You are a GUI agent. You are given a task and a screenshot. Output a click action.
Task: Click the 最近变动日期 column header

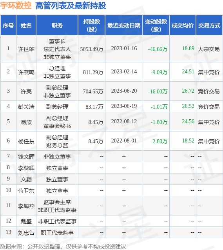tap(124, 26)
